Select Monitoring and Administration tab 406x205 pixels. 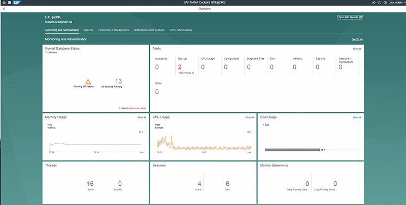point(62,30)
